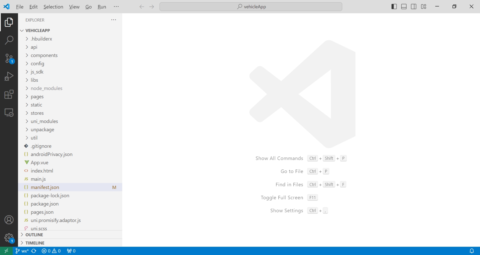Viewport: 480px width, 255px height.
Task: Click the Find in Files label
Action: click(x=289, y=184)
